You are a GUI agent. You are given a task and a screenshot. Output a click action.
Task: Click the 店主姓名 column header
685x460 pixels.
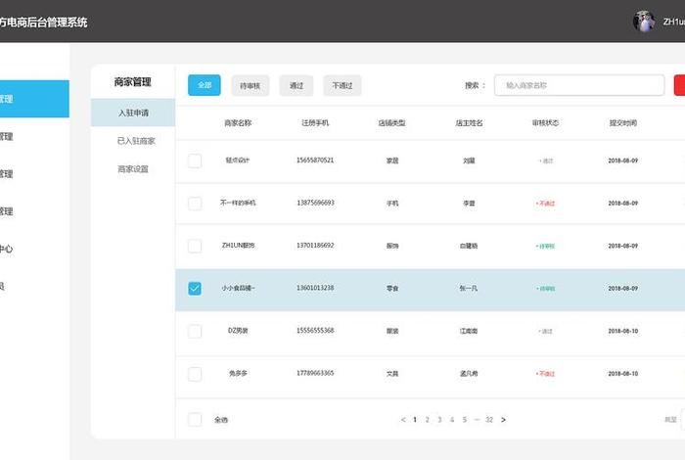click(x=469, y=123)
